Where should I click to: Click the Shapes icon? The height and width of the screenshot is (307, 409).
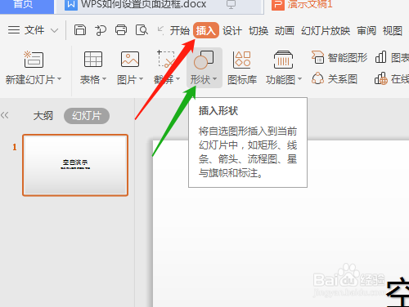(204, 60)
